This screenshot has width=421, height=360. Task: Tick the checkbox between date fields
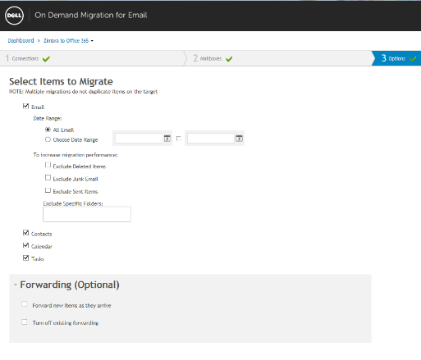[179, 139]
